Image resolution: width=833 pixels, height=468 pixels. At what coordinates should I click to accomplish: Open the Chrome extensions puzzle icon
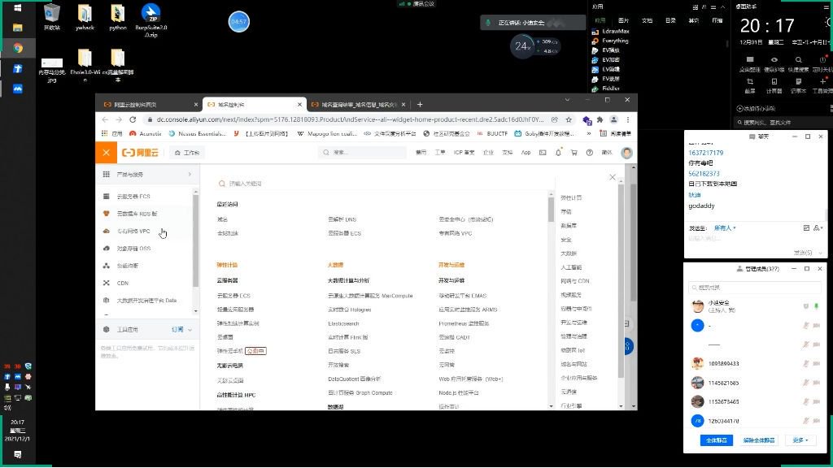[x=600, y=120]
